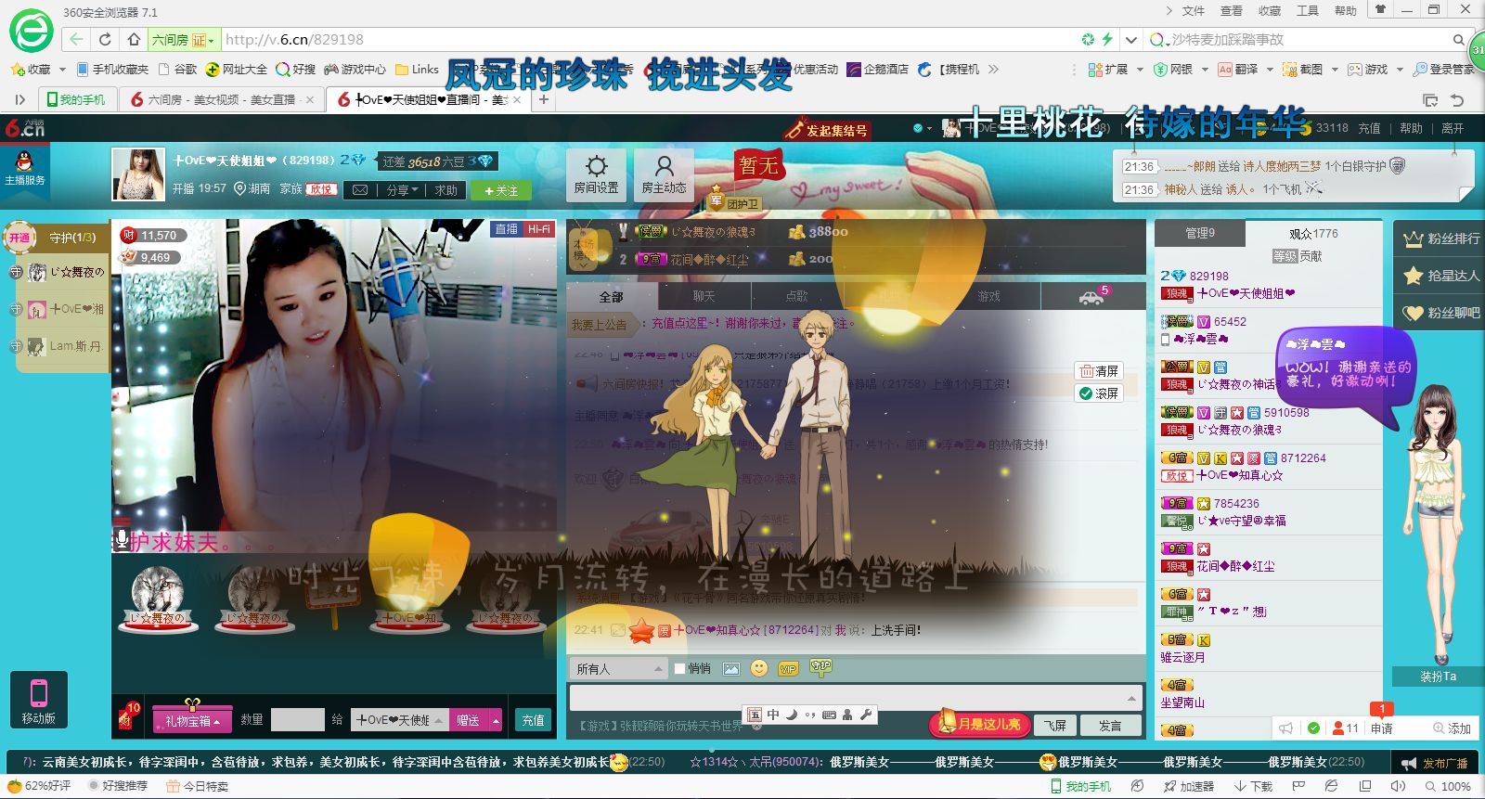Open the arrow dropdown next to 赠送
Image resolution: width=1485 pixels, height=799 pixels.
click(x=497, y=720)
